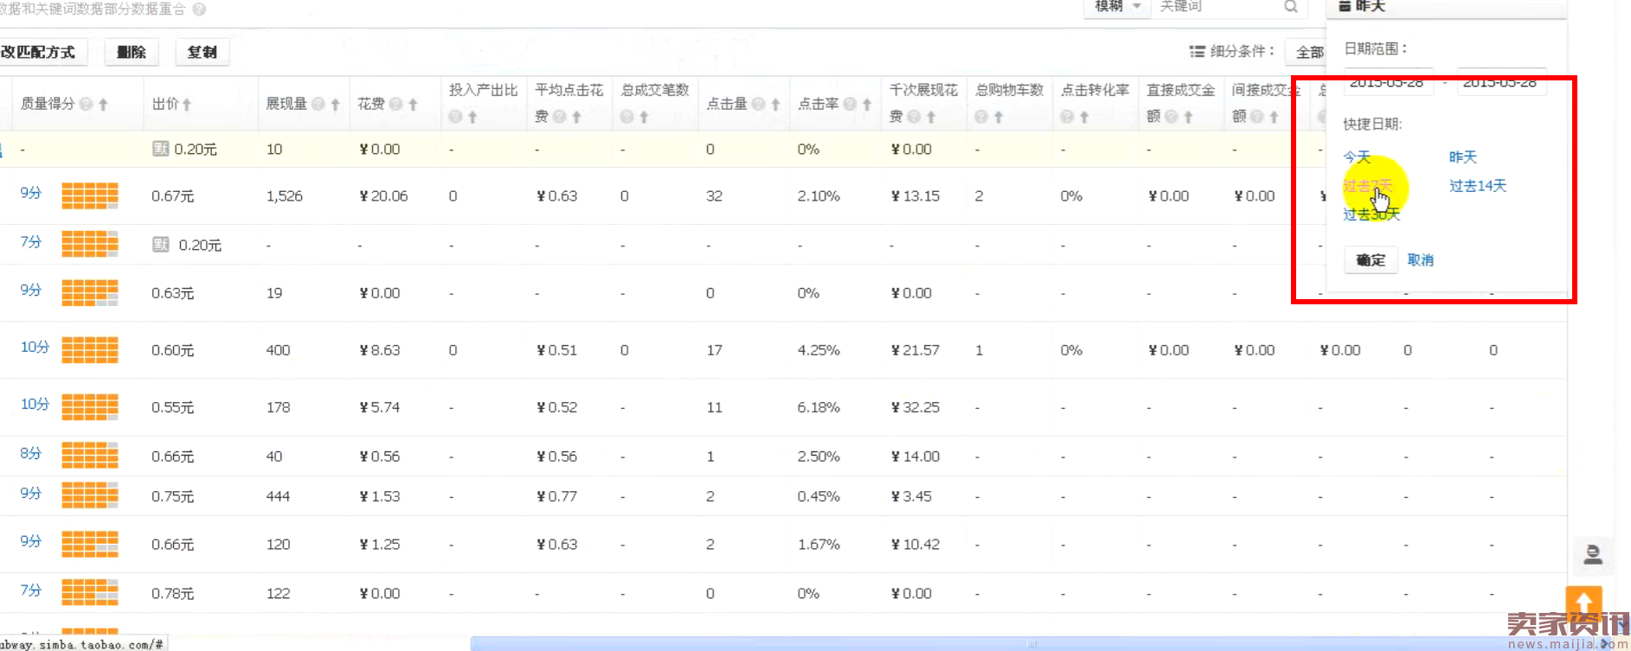Sort by 质量得分 using its arrow

(x=103, y=104)
